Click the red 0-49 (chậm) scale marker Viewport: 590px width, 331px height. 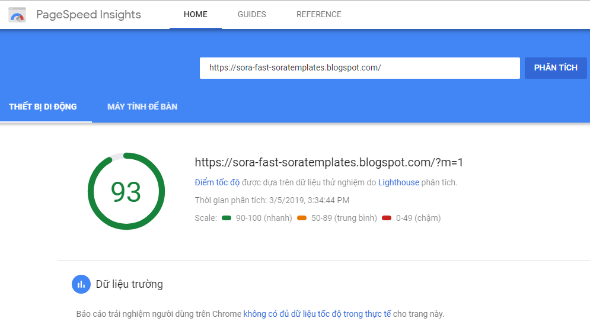387,218
